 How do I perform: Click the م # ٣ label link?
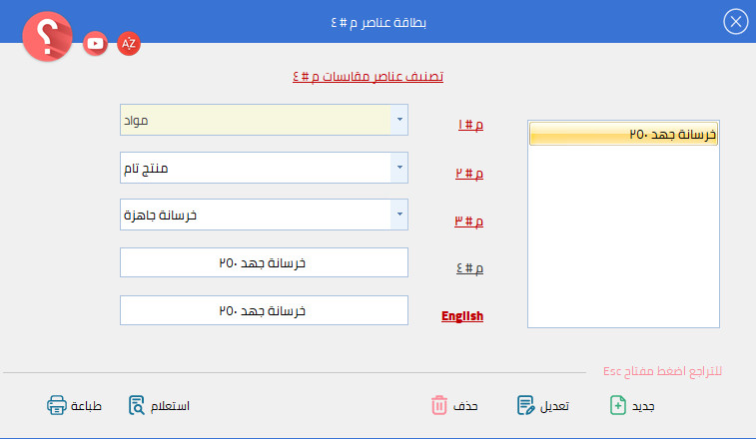[470, 220]
